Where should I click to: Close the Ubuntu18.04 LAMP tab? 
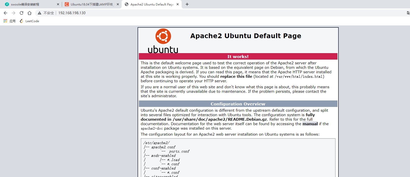click(118, 4)
